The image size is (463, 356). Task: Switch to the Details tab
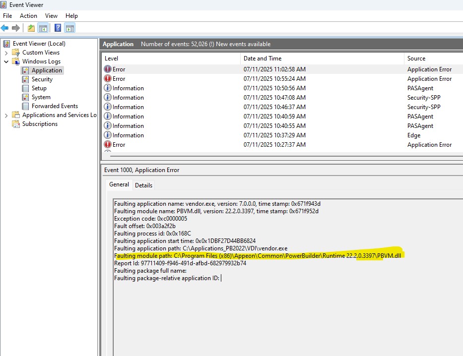coord(144,185)
